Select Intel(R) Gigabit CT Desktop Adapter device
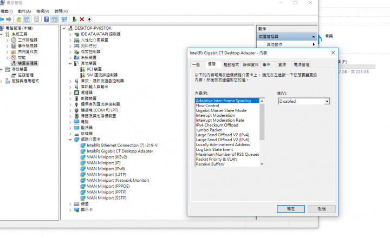Screen dimensions: 390x238 [120, 151]
